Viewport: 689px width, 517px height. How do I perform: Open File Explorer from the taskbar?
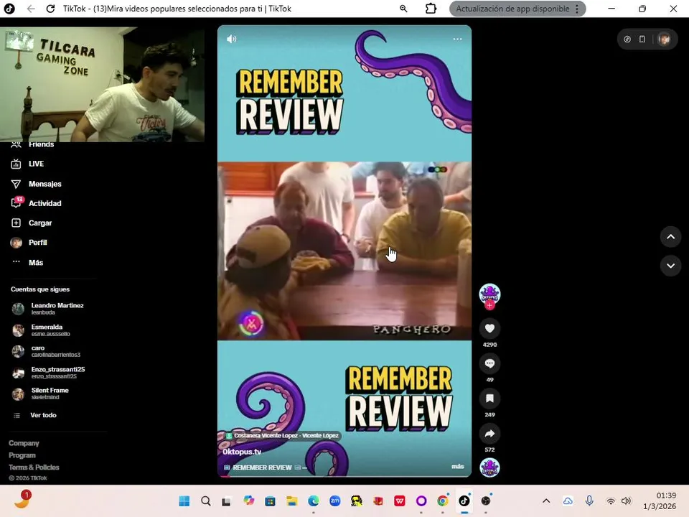292,500
